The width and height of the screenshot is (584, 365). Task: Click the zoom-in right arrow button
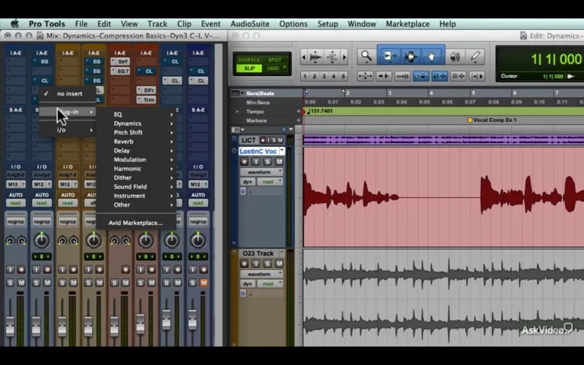pos(344,57)
